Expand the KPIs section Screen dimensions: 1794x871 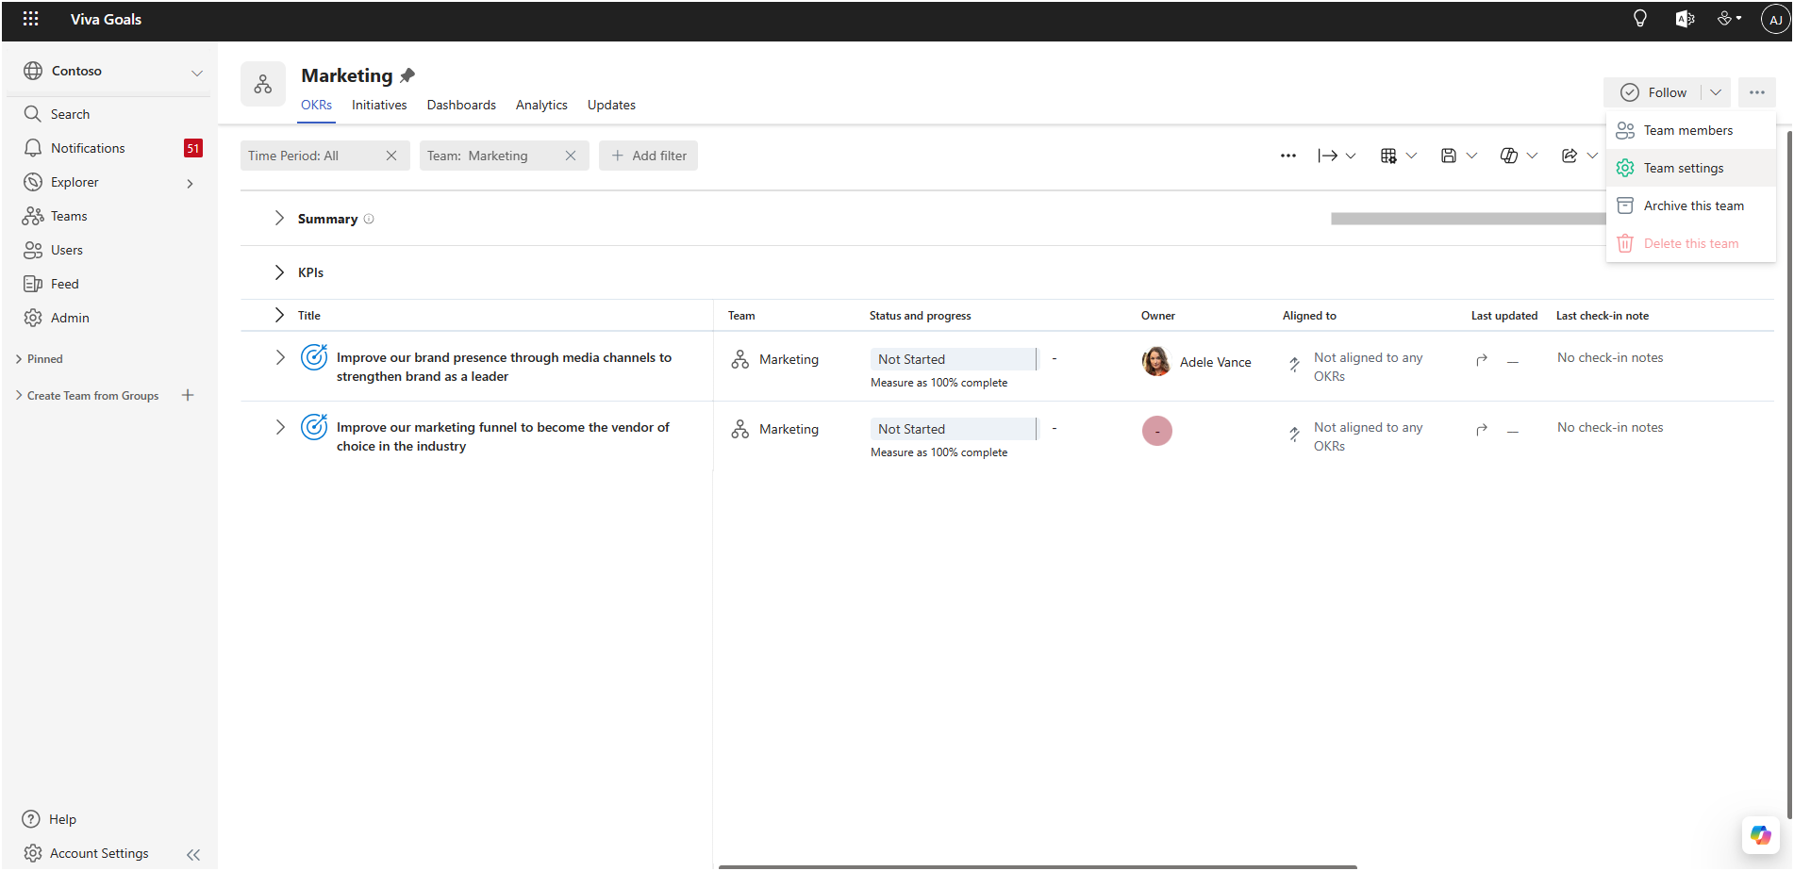click(279, 272)
